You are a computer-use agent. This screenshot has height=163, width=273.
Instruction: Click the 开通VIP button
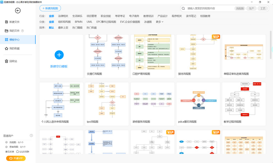click(15, 158)
